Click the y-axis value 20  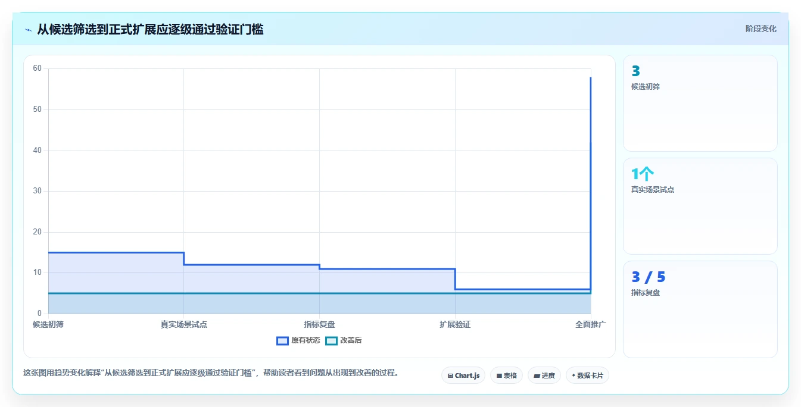coord(38,232)
